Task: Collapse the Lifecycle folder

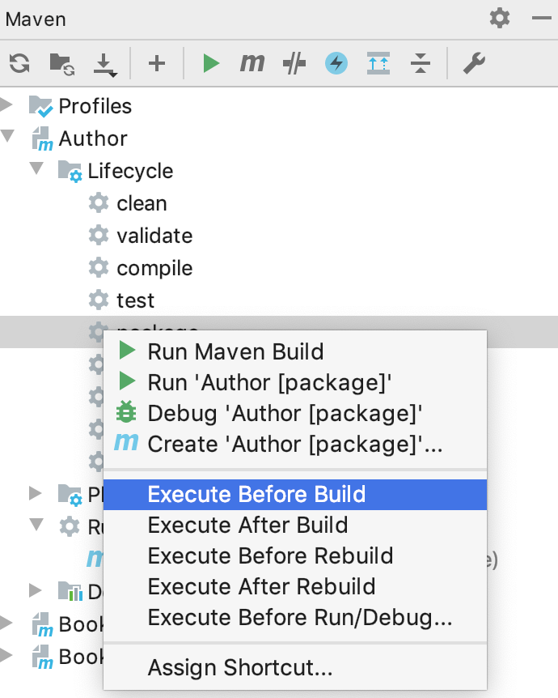Action: point(36,168)
